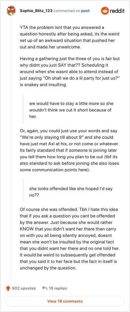Open the Sophie_Blitz_123 username link
The width and height of the screenshot is (130, 312).
click(x=36, y=11)
